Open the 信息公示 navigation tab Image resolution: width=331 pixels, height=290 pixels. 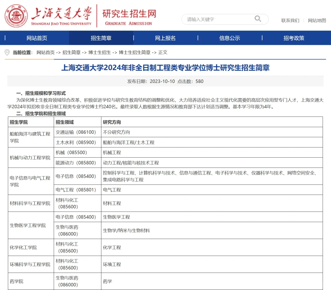pyautogui.click(x=230, y=38)
